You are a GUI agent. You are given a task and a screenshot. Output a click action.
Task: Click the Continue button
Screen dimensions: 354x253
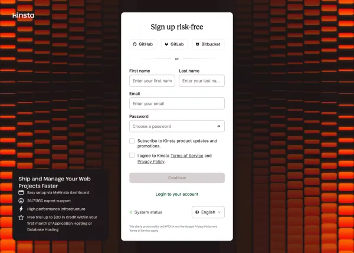pos(177,178)
